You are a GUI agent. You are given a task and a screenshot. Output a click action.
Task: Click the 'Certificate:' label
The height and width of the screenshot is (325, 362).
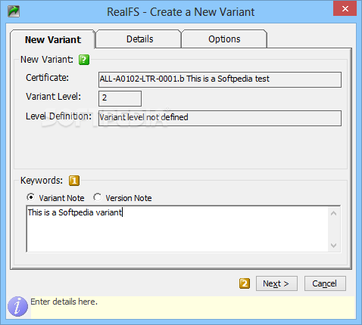[47, 78]
